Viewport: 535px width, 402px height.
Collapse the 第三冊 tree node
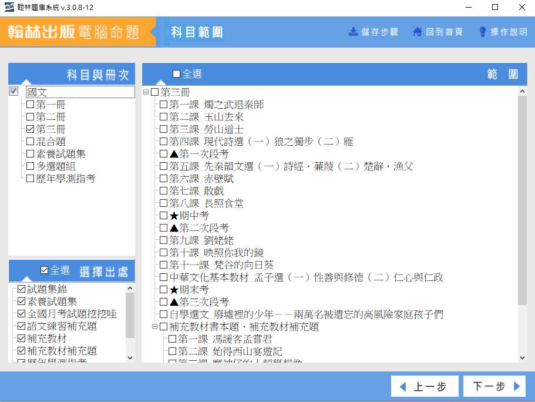click(x=146, y=92)
